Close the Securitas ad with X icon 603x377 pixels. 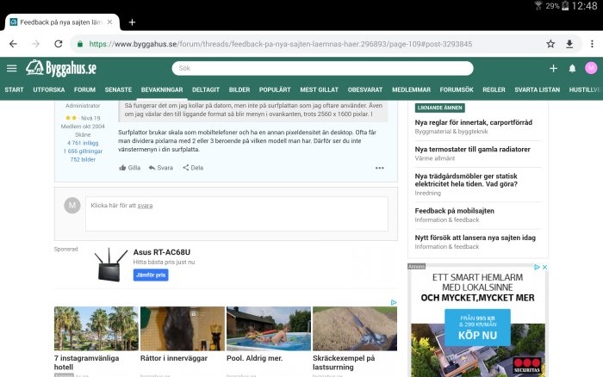click(x=544, y=267)
